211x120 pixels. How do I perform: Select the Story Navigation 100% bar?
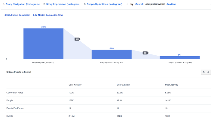[x=44, y=44]
